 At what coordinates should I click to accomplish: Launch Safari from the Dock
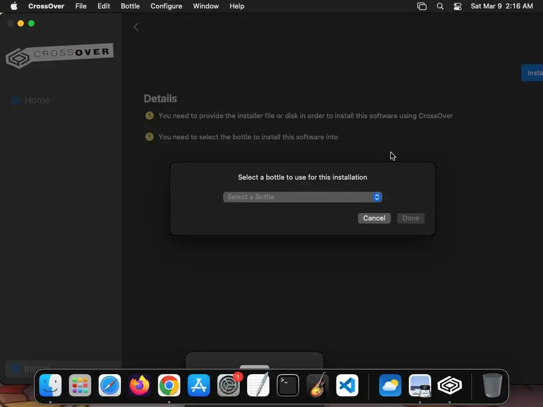coord(110,385)
